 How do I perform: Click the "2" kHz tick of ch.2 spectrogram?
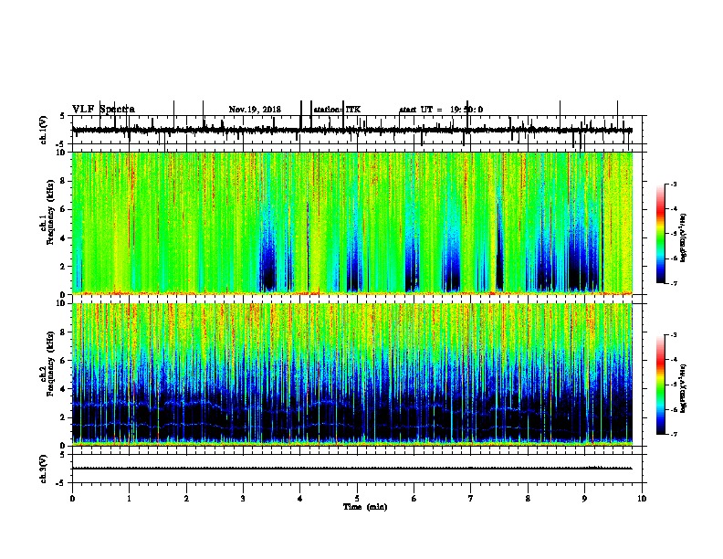pos(64,417)
